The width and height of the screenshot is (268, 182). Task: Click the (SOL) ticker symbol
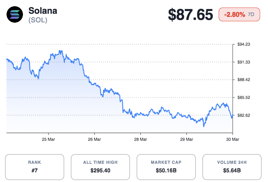coord(38,20)
